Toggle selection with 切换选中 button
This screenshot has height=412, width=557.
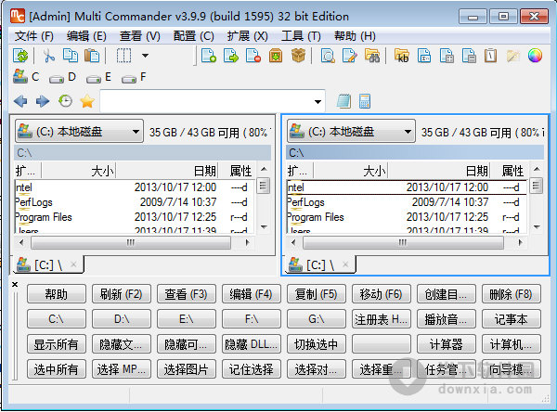[316, 344]
